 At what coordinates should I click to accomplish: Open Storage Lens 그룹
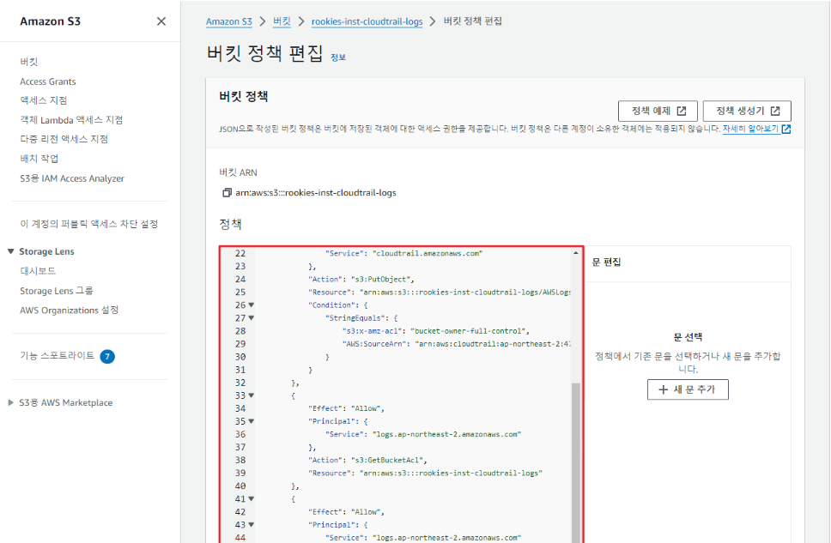point(56,291)
